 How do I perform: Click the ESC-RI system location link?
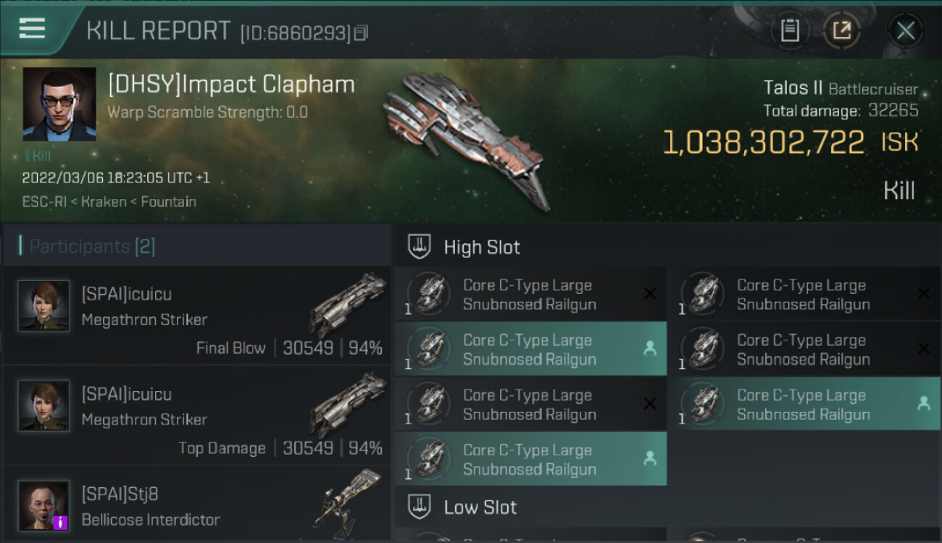44,202
